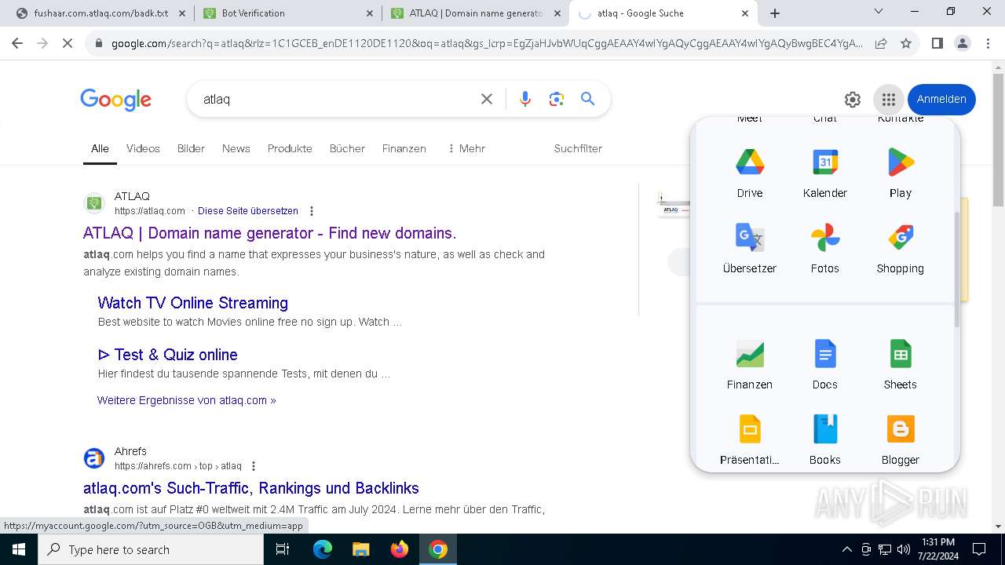
Task: Click the Anmelden sign-in button
Action: click(941, 100)
